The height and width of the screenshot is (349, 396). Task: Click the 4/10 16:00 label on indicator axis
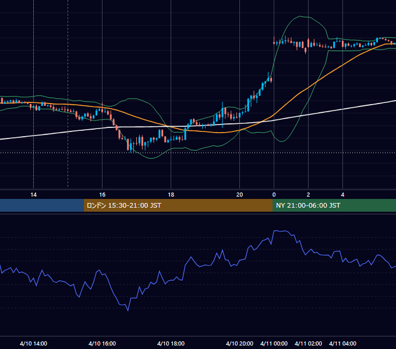[x=102, y=343]
